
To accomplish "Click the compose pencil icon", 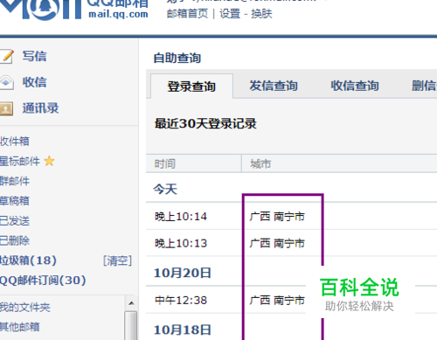I will [x=7, y=56].
